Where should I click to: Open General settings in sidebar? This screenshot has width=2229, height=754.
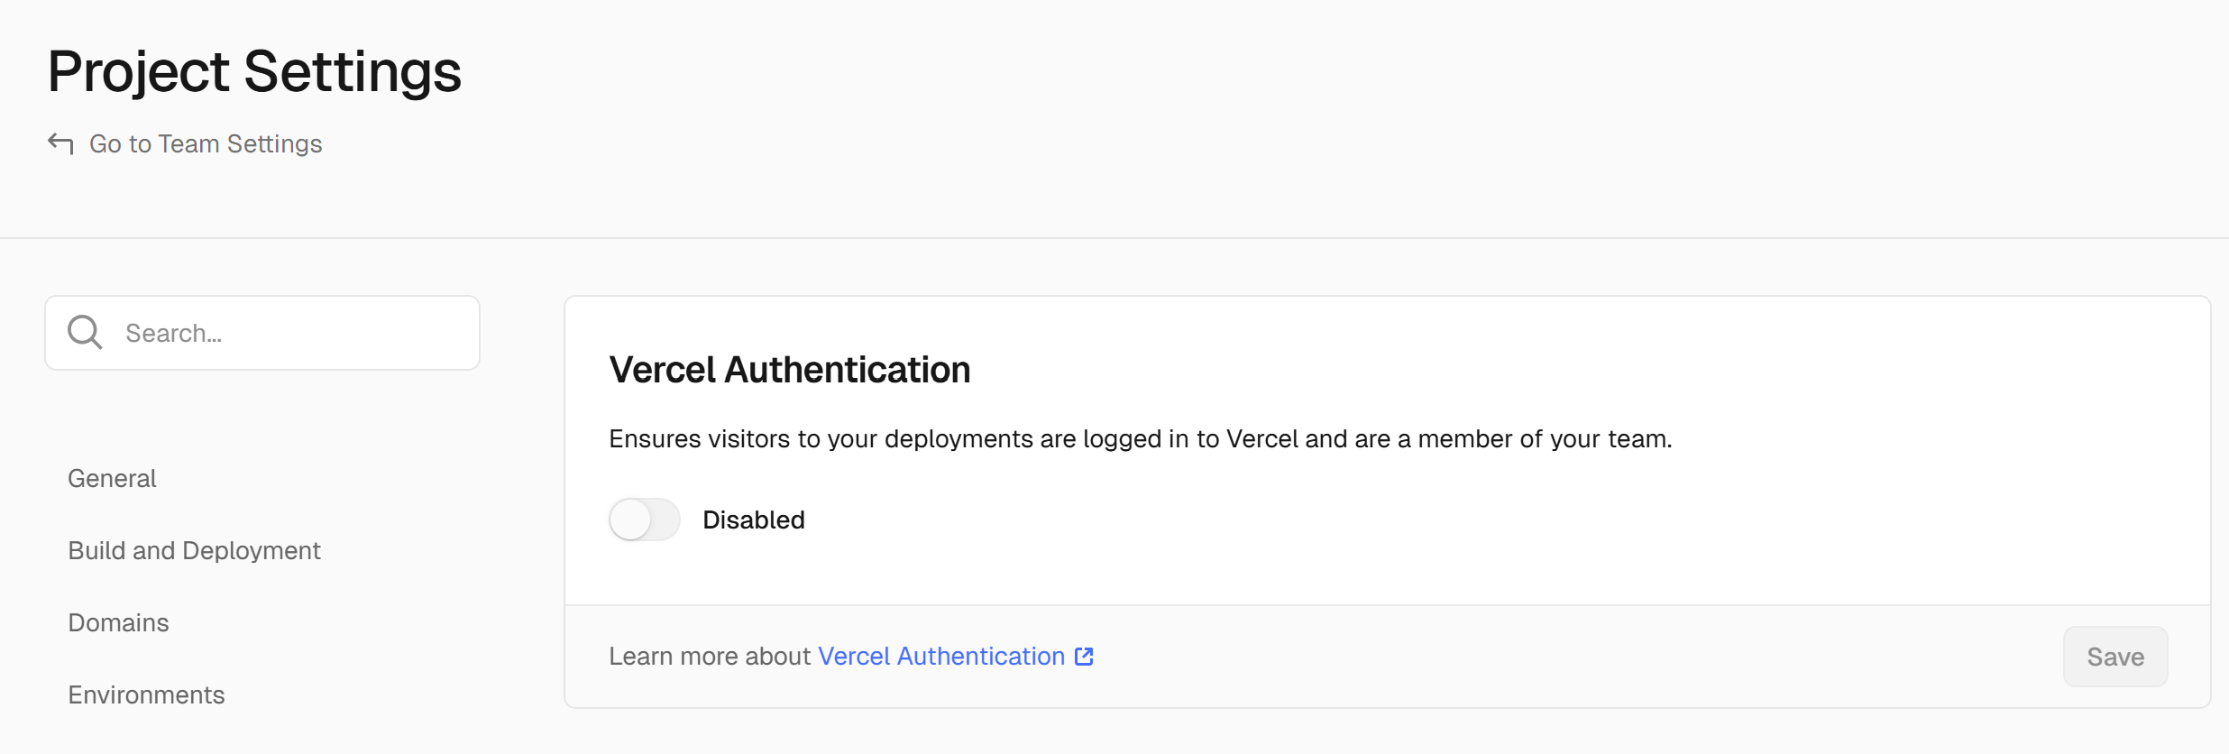click(112, 478)
